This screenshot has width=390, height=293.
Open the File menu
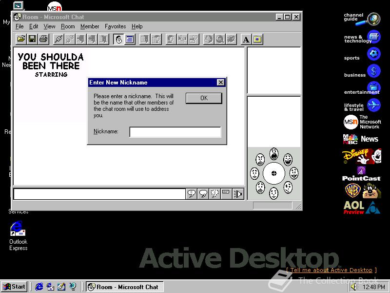19,26
